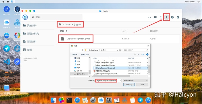Go to root via the home breadcrumb icon
202x104 pixels.
(x=60, y=24)
